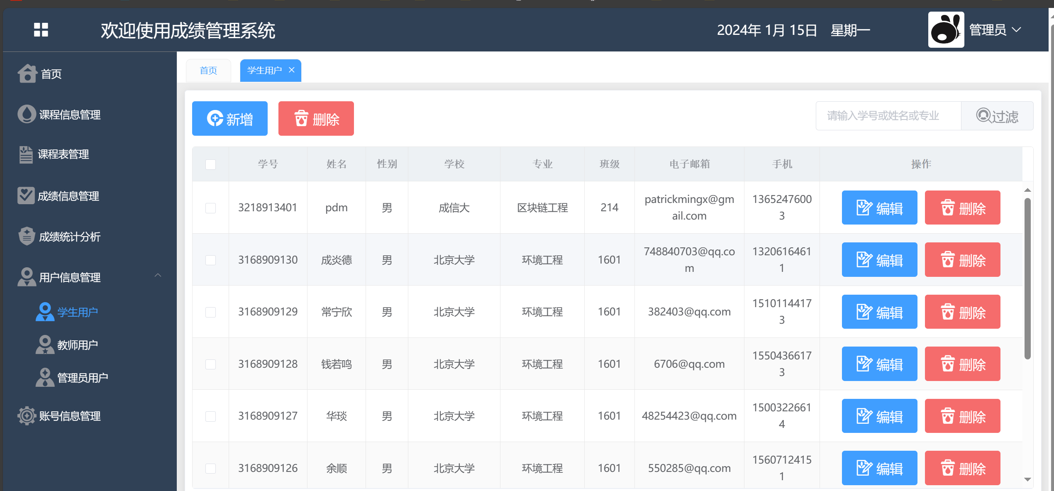
Task: Switch to the 首页 tab
Action: pos(208,71)
